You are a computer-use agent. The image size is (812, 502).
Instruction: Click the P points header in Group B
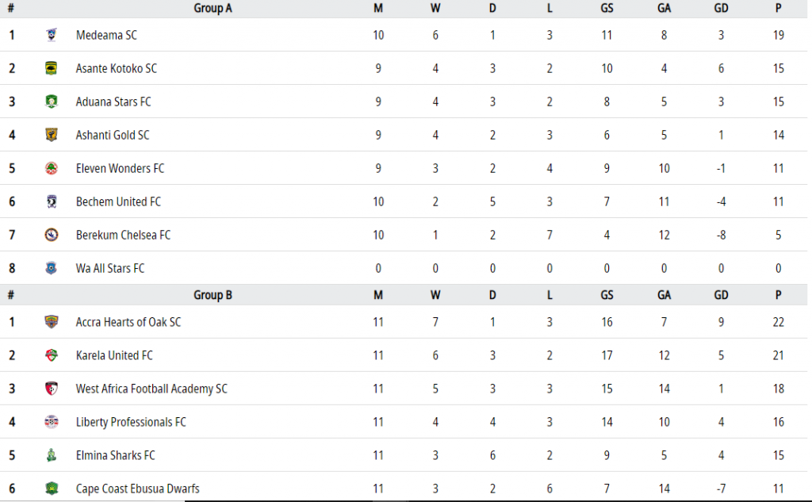778,295
